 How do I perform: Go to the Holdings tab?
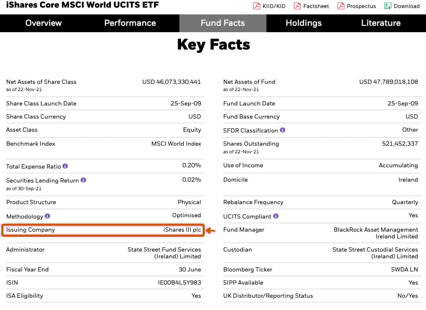(303, 23)
